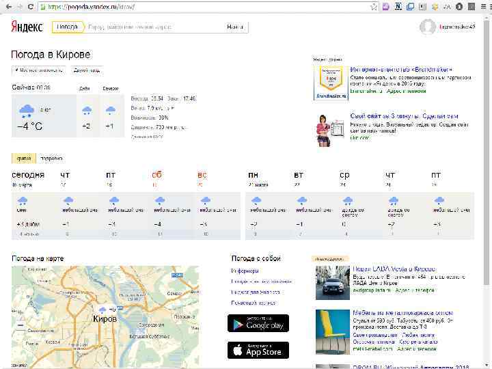
Task: Click the N extension icon in the browser toolbar
Action: click(x=398, y=6)
